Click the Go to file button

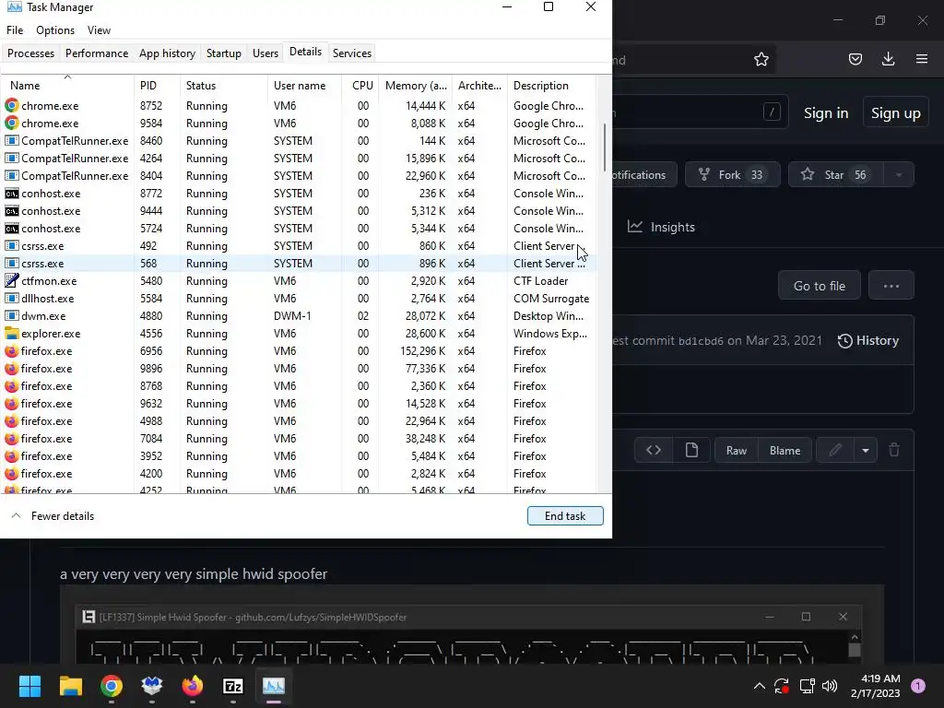(x=819, y=286)
